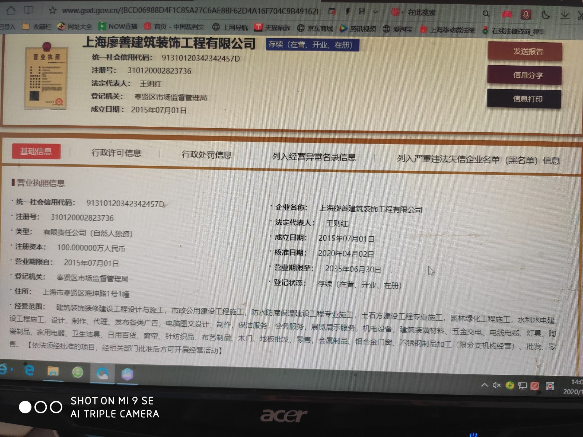Open the downloads arrow icon
583x437 pixels.
pyautogui.click(x=564, y=15)
